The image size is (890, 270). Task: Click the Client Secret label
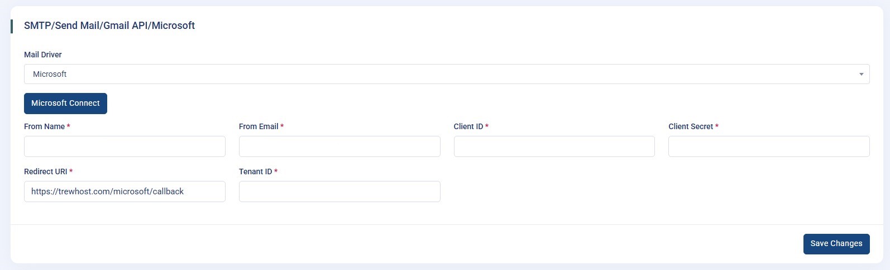690,126
